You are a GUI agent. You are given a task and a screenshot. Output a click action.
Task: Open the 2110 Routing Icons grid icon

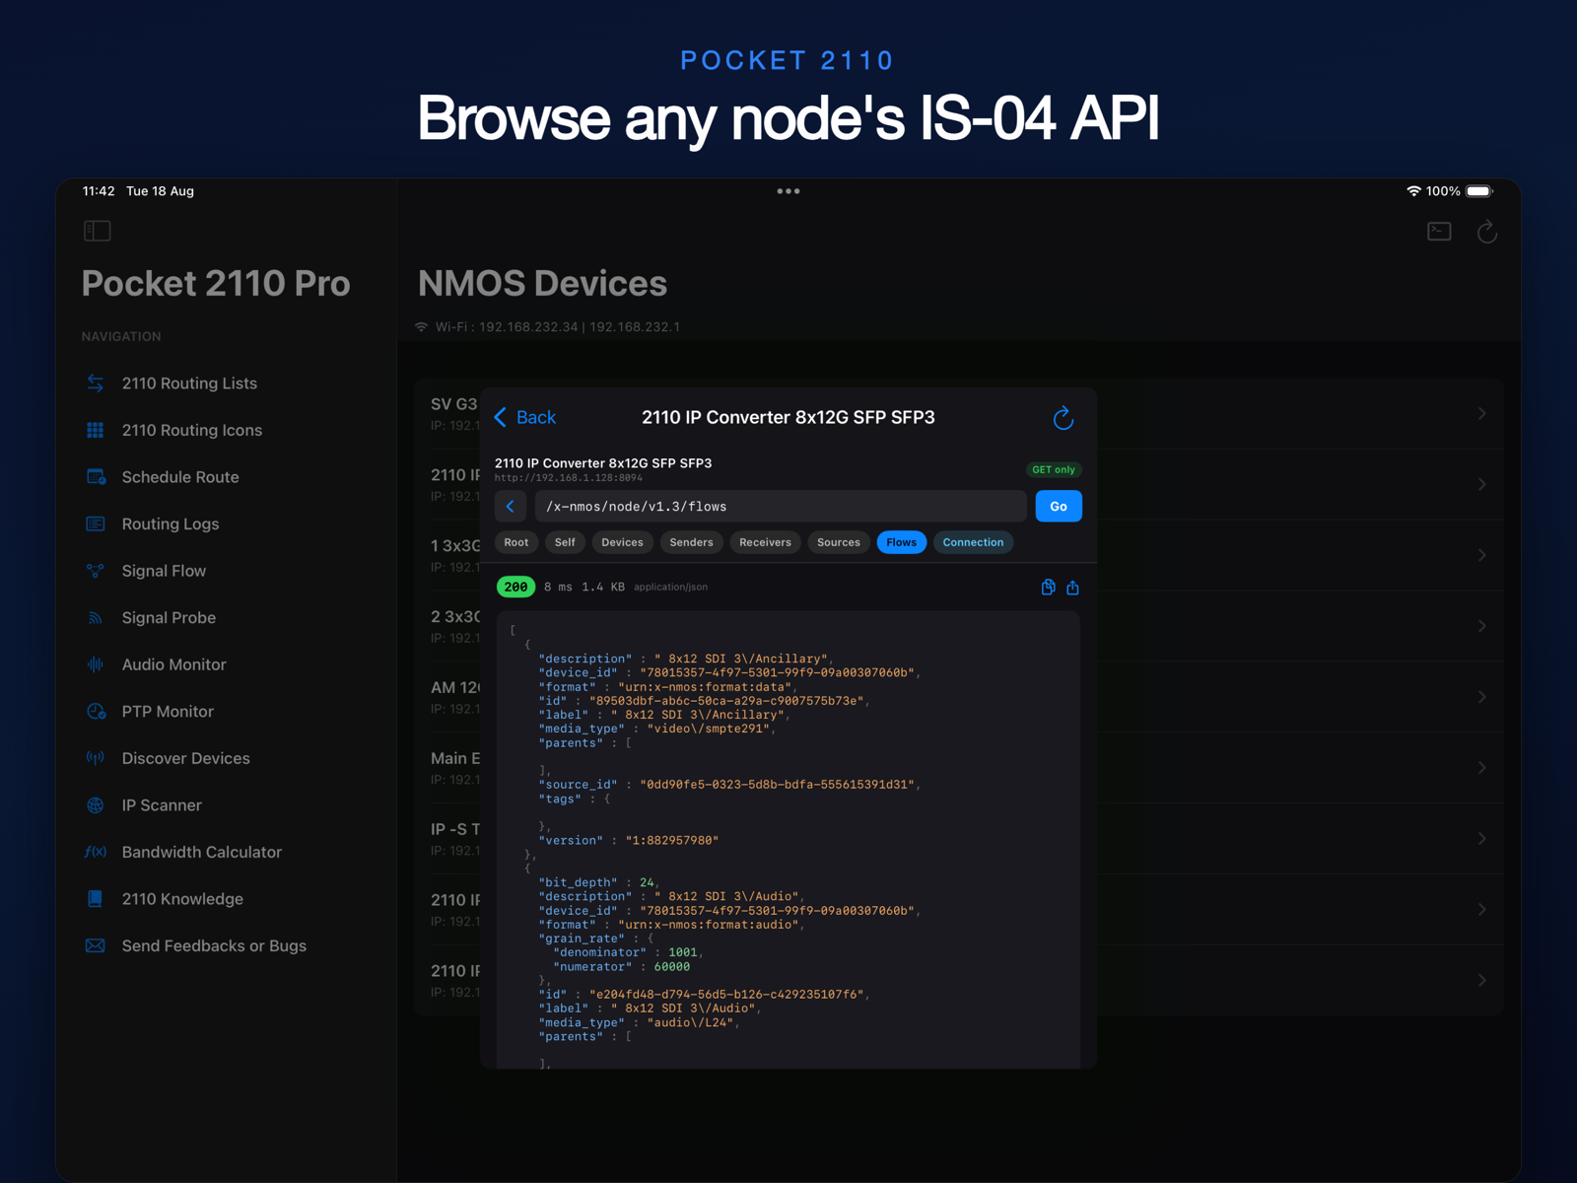[x=96, y=430]
